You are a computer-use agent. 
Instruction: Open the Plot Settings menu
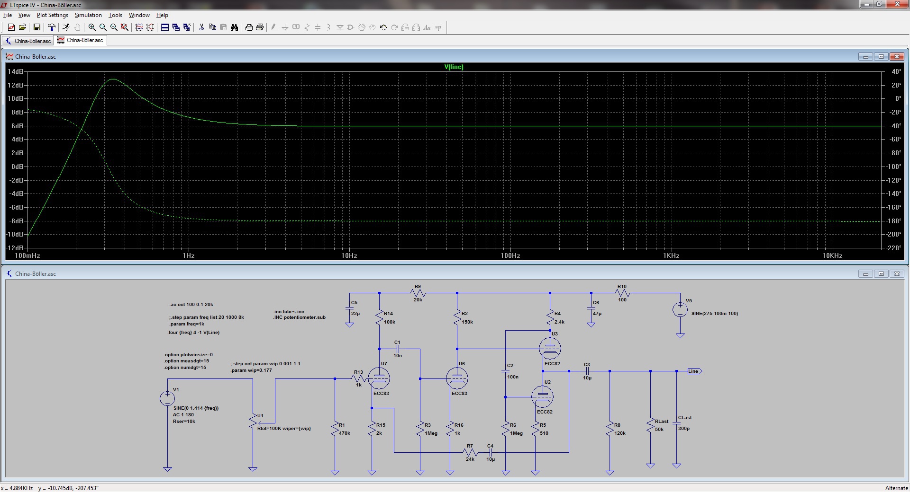click(x=52, y=15)
